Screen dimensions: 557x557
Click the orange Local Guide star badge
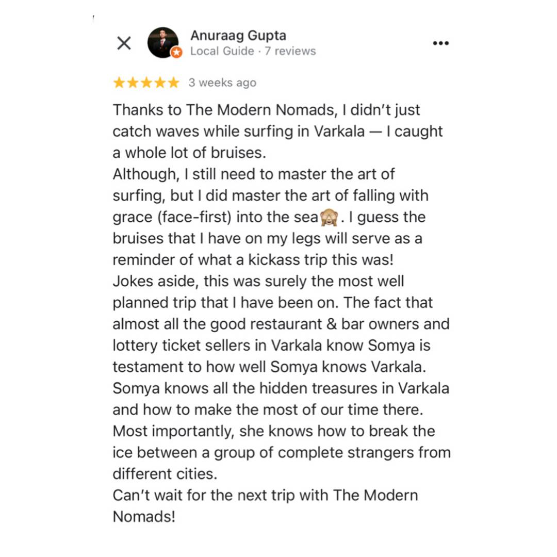coord(176,52)
